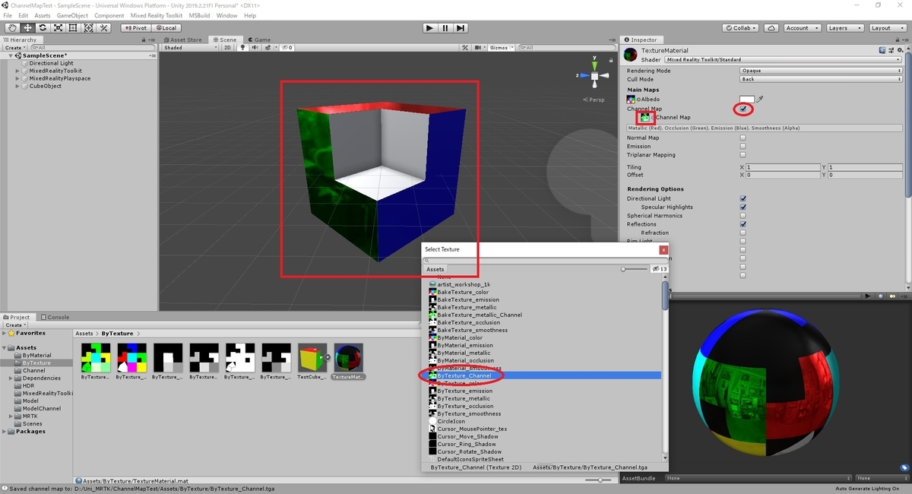Select the Rotate tool
This screenshot has height=494, width=912.
pos(43,28)
